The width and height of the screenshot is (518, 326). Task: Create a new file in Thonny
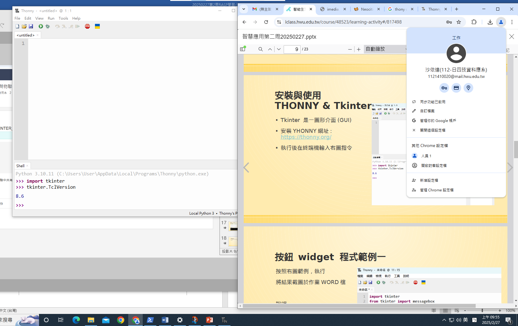click(x=18, y=27)
